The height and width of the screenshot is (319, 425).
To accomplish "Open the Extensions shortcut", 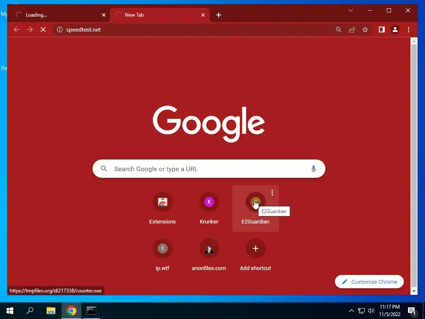I will [x=162, y=209].
